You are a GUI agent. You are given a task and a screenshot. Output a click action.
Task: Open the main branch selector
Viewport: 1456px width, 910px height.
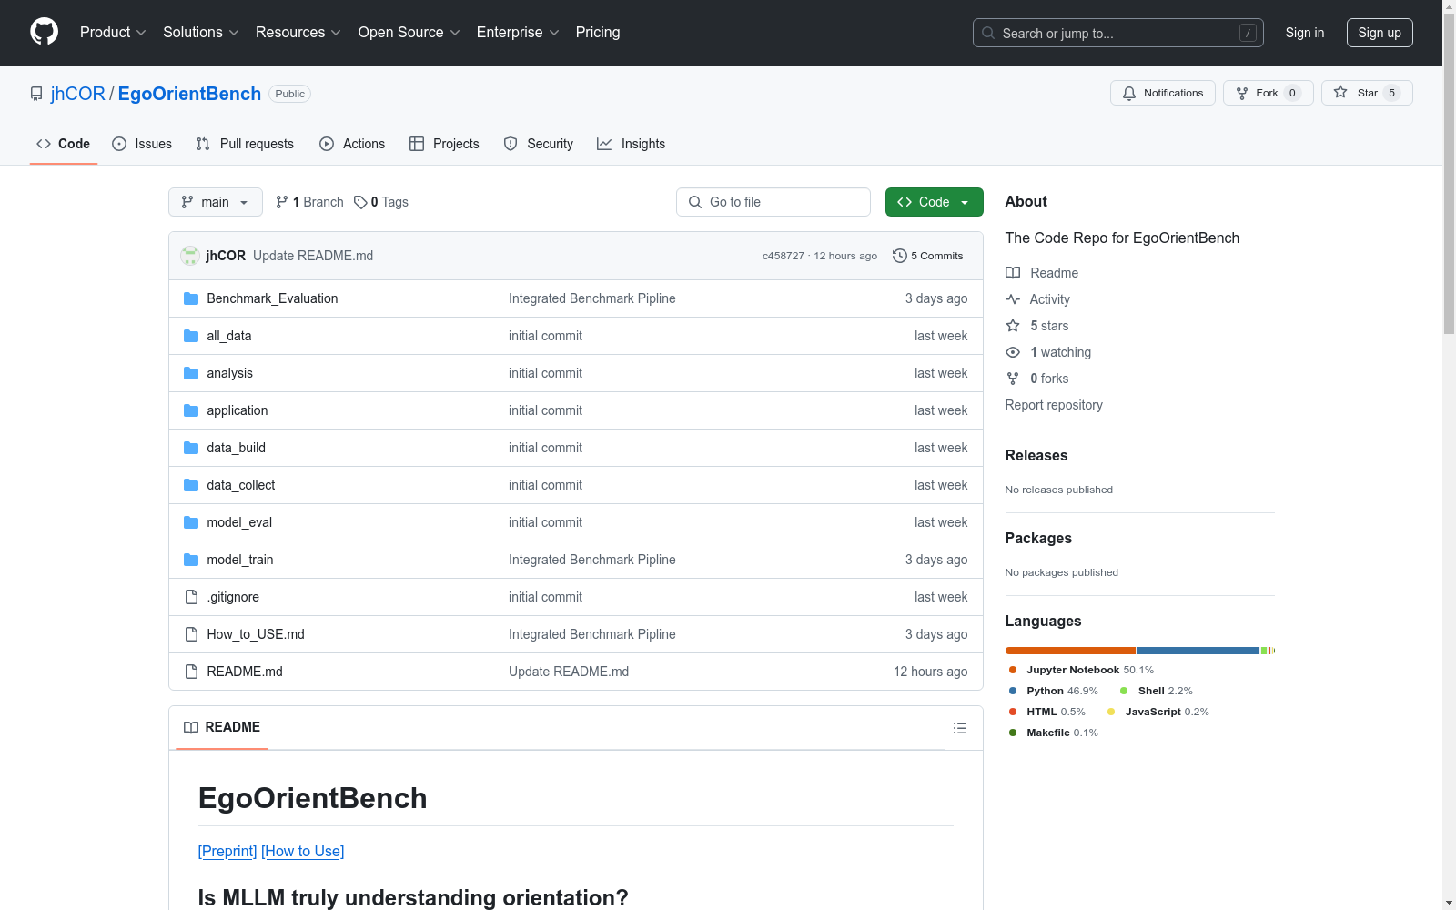pyautogui.click(x=216, y=202)
